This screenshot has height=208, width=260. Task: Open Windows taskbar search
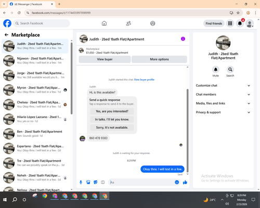click(x=15, y=200)
